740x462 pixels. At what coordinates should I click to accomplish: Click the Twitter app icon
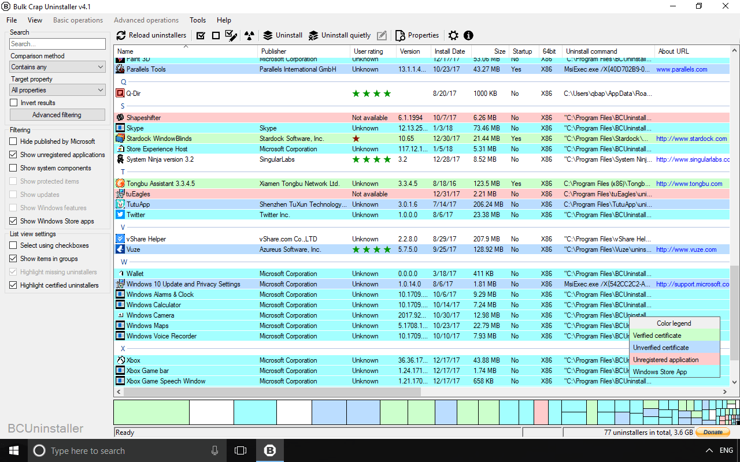tap(120, 214)
